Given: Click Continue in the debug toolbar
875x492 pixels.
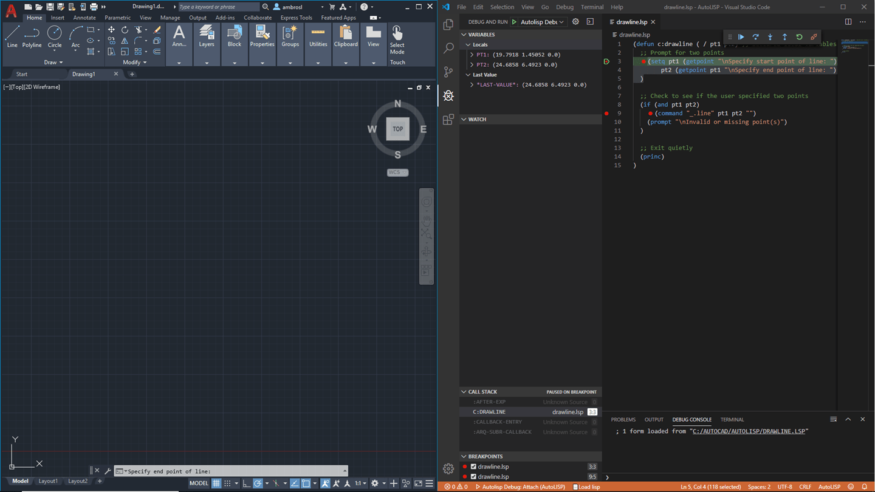Looking at the screenshot, I should coord(741,37).
